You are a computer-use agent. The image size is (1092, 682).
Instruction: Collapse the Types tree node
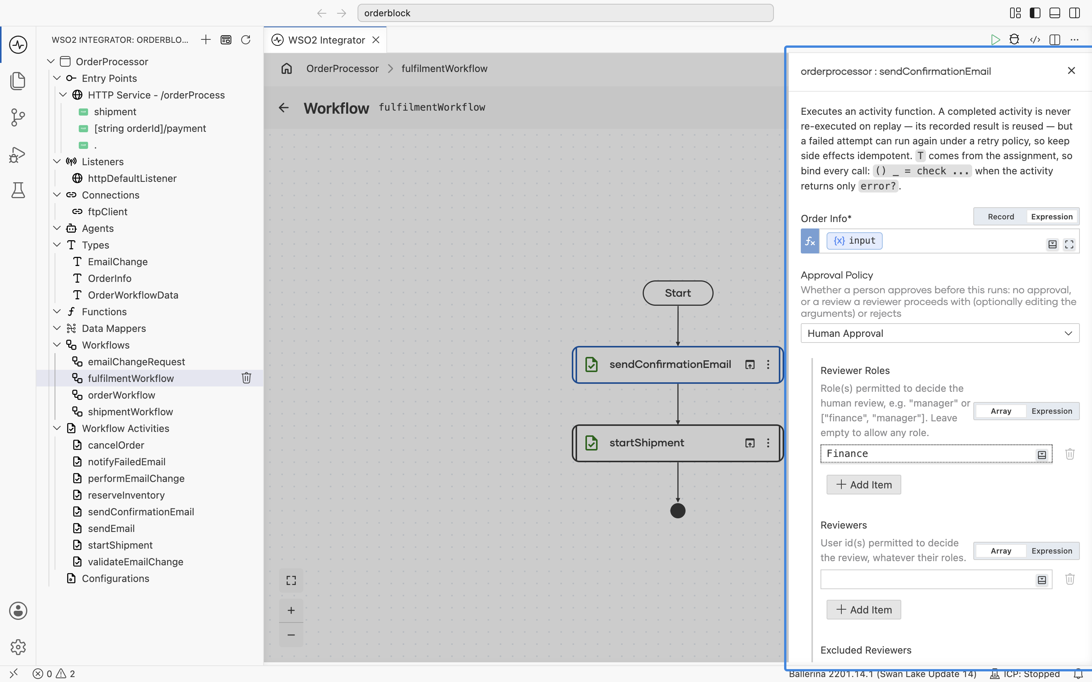coord(57,245)
